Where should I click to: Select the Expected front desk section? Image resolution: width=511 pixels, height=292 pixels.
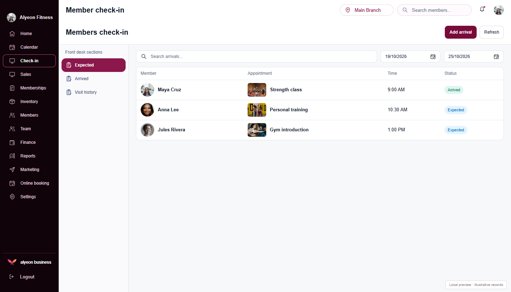point(93,65)
